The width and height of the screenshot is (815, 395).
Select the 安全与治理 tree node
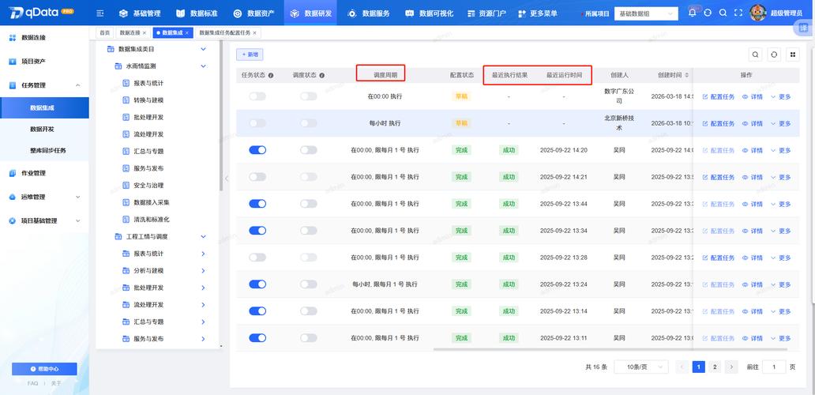(x=148, y=185)
